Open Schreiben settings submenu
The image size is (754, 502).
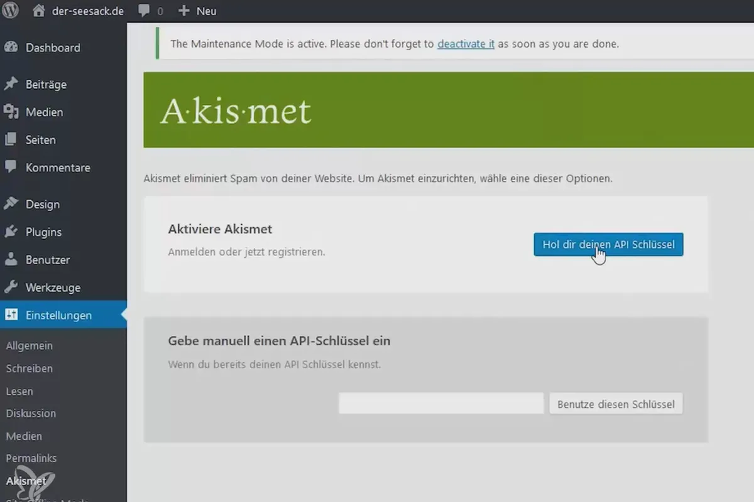(30, 368)
